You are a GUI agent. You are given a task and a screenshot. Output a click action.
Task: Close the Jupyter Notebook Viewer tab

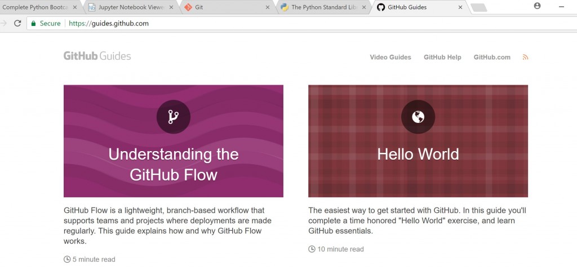click(x=171, y=7)
